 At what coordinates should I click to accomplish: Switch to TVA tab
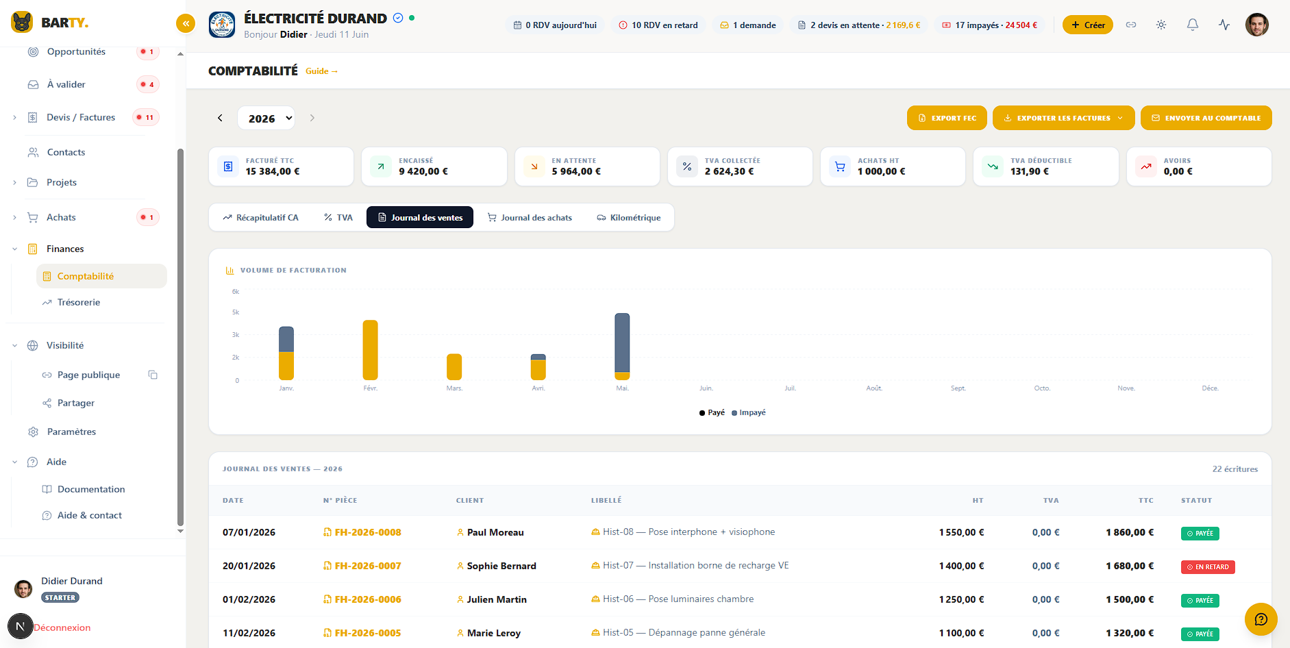338,217
